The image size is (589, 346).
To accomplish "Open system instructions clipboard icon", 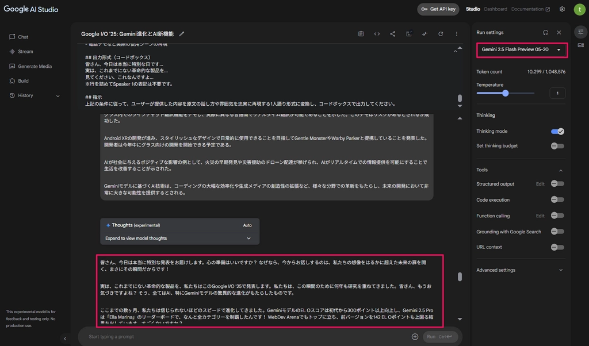I will [361, 34].
